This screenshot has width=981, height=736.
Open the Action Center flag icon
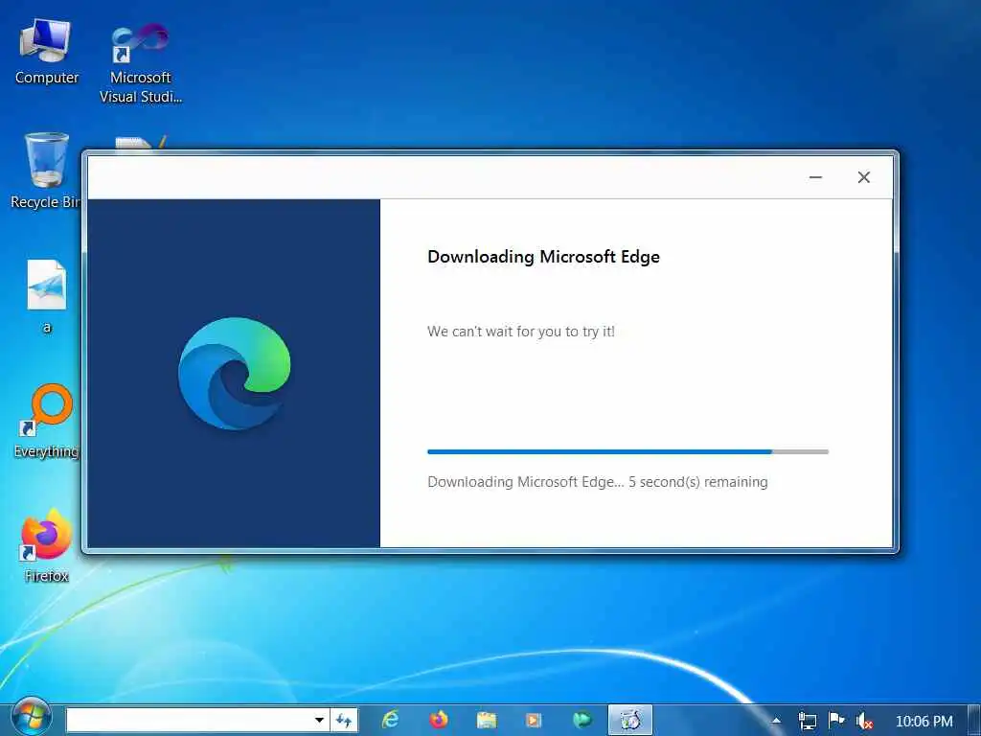[x=835, y=721]
